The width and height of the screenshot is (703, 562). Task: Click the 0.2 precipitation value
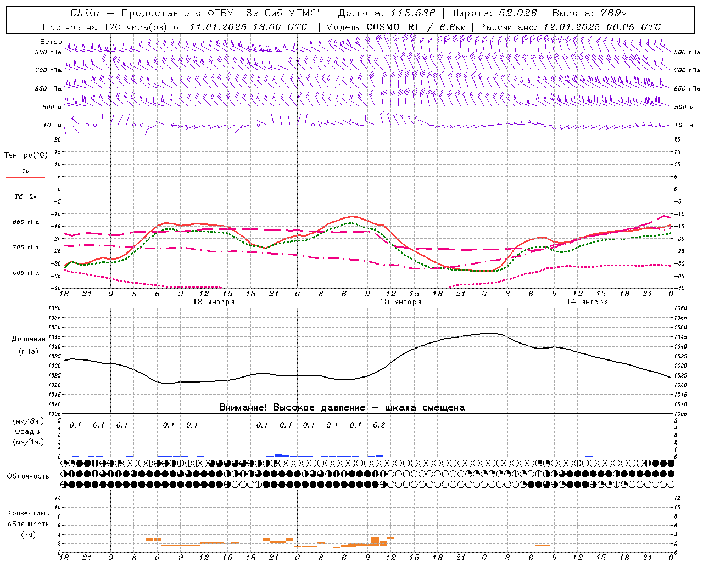(x=379, y=425)
